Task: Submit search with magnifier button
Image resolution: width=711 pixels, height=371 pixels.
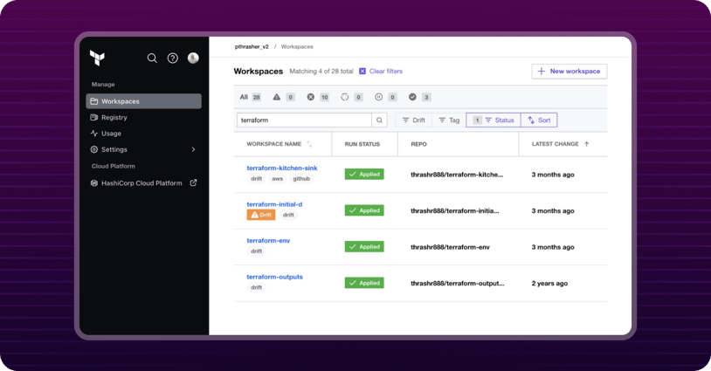Action: tap(380, 120)
